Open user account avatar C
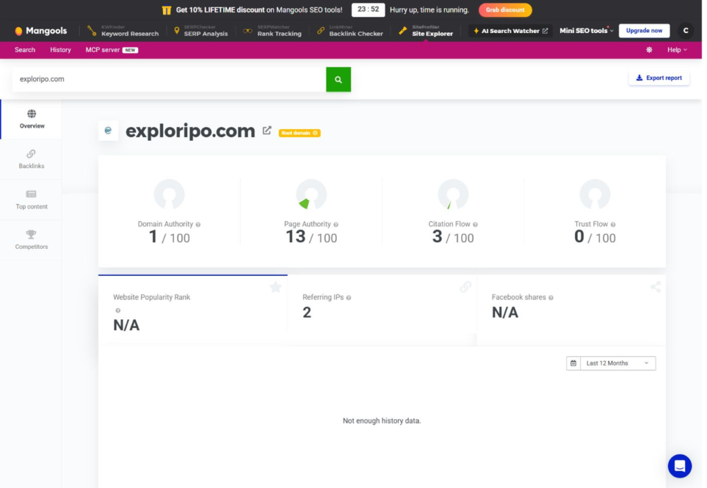Screen dimensions: 707x488 [686, 30]
